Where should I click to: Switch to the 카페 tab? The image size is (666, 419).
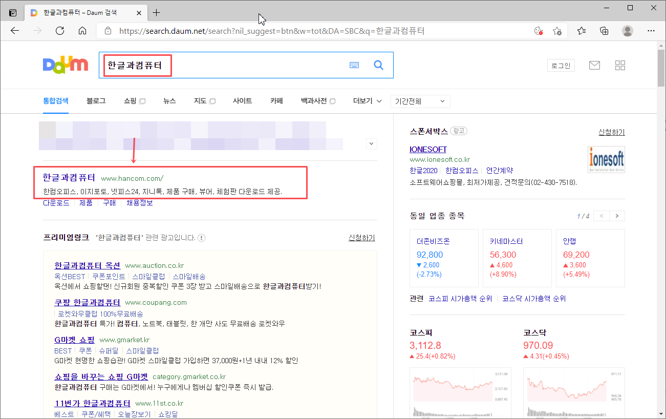[x=276, y=101]
